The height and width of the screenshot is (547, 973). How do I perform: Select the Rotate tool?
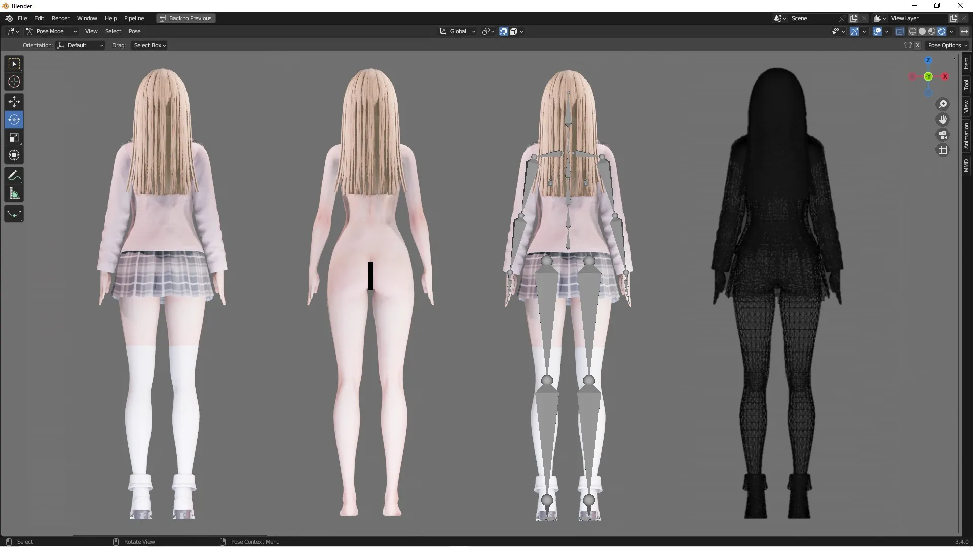14,120
